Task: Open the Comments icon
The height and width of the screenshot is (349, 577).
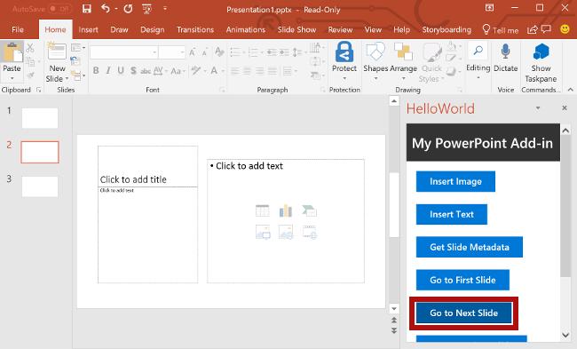Action: pos(546,29)
